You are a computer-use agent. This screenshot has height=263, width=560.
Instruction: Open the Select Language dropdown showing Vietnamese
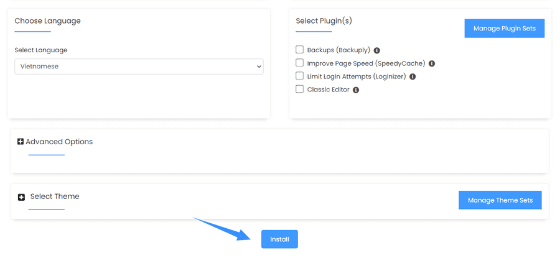(x=139, y=67)
